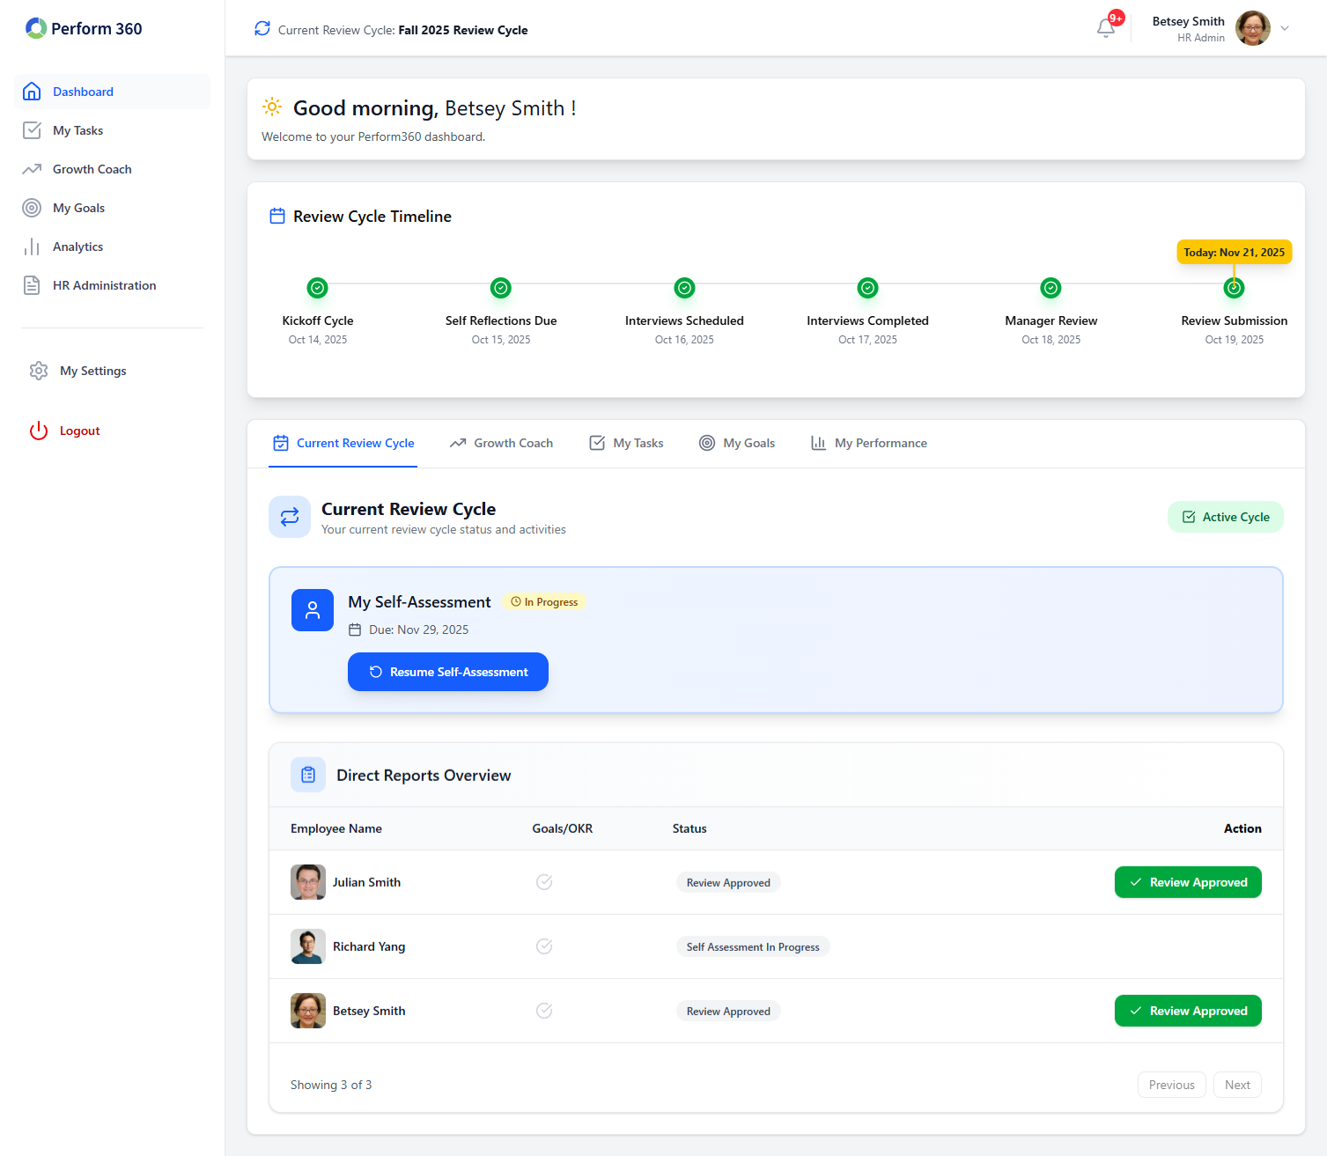The width and height of the screenshot is (1327, 1156).
Task: Click the refresh icon beside Current Review Cycle
Action: [262, 29]
